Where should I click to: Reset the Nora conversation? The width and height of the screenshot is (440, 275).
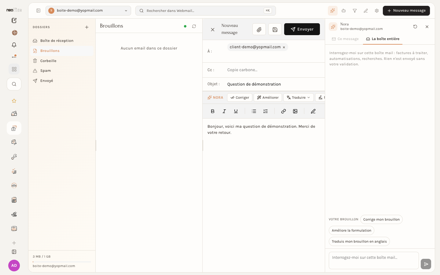pos(415,27)
